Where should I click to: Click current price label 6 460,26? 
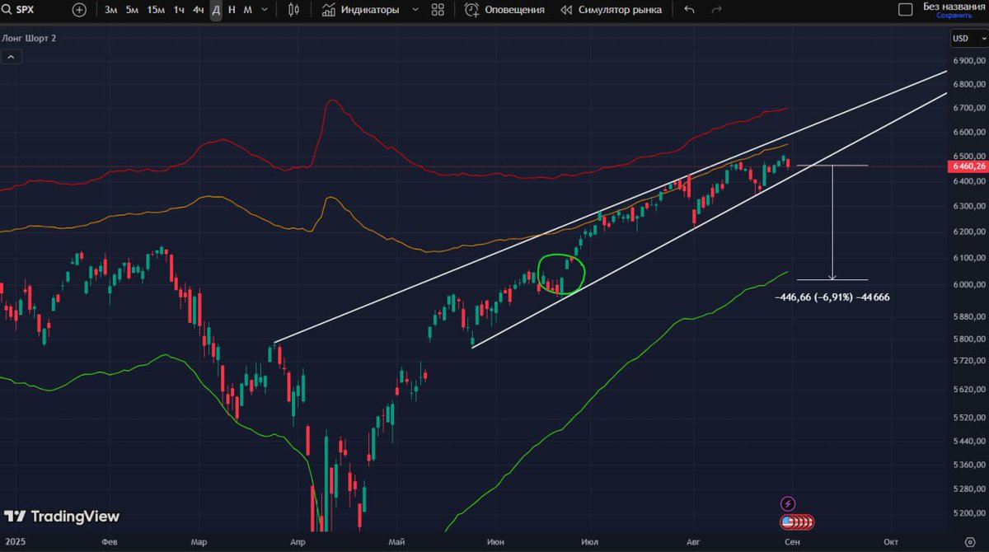point(968,166)
